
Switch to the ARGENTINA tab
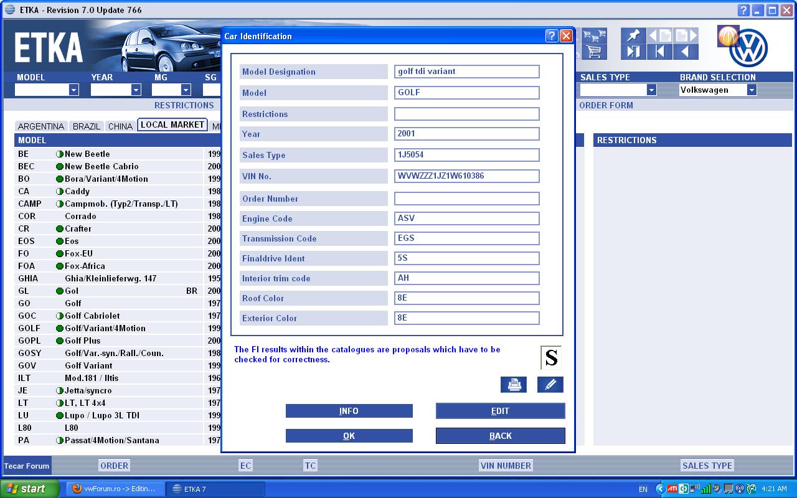pyautogui.click(x=41, y=126)
